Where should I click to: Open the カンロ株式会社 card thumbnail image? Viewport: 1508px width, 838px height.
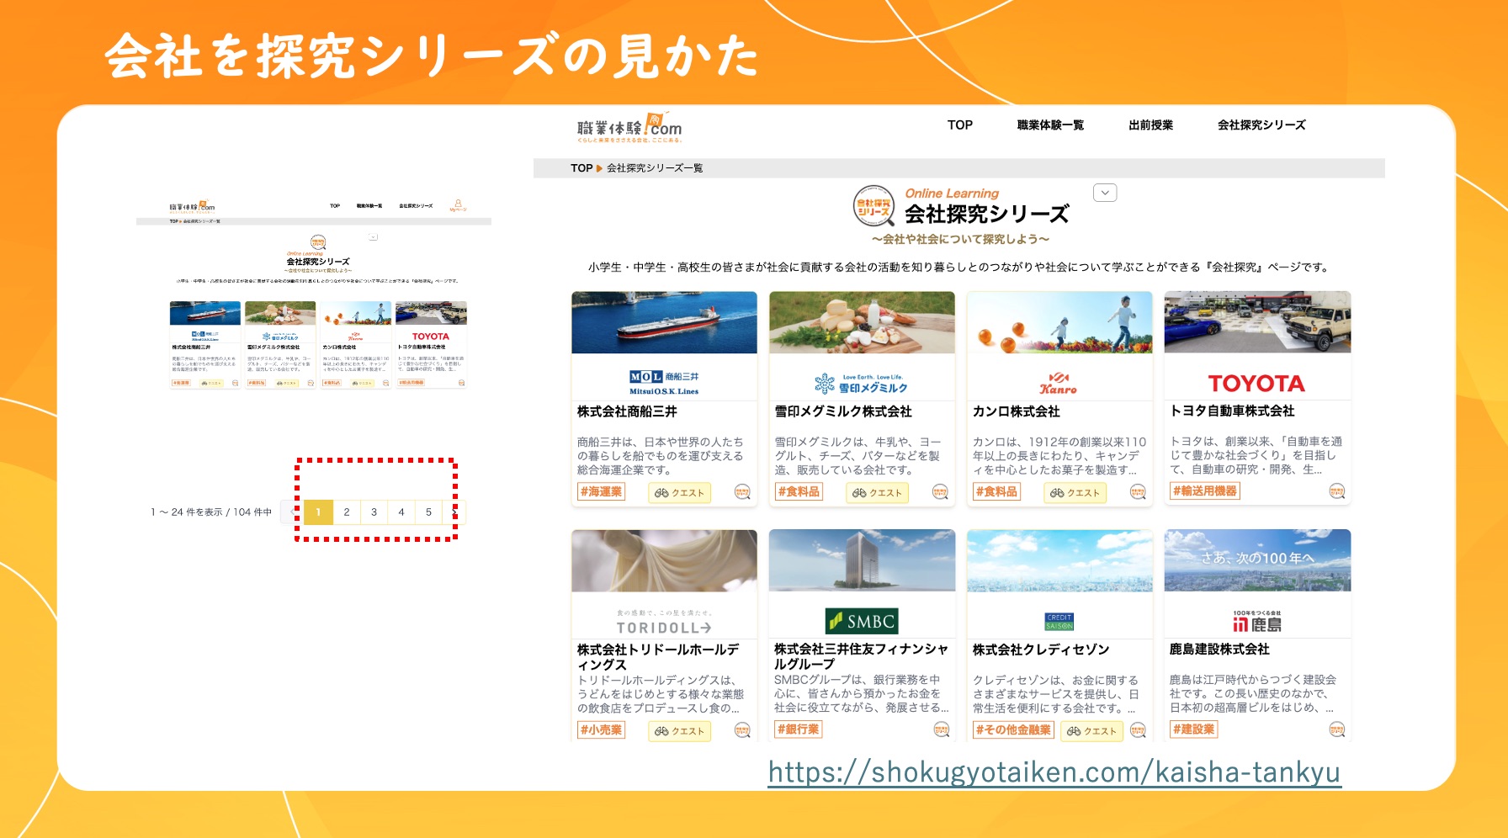coord(1059,322)
